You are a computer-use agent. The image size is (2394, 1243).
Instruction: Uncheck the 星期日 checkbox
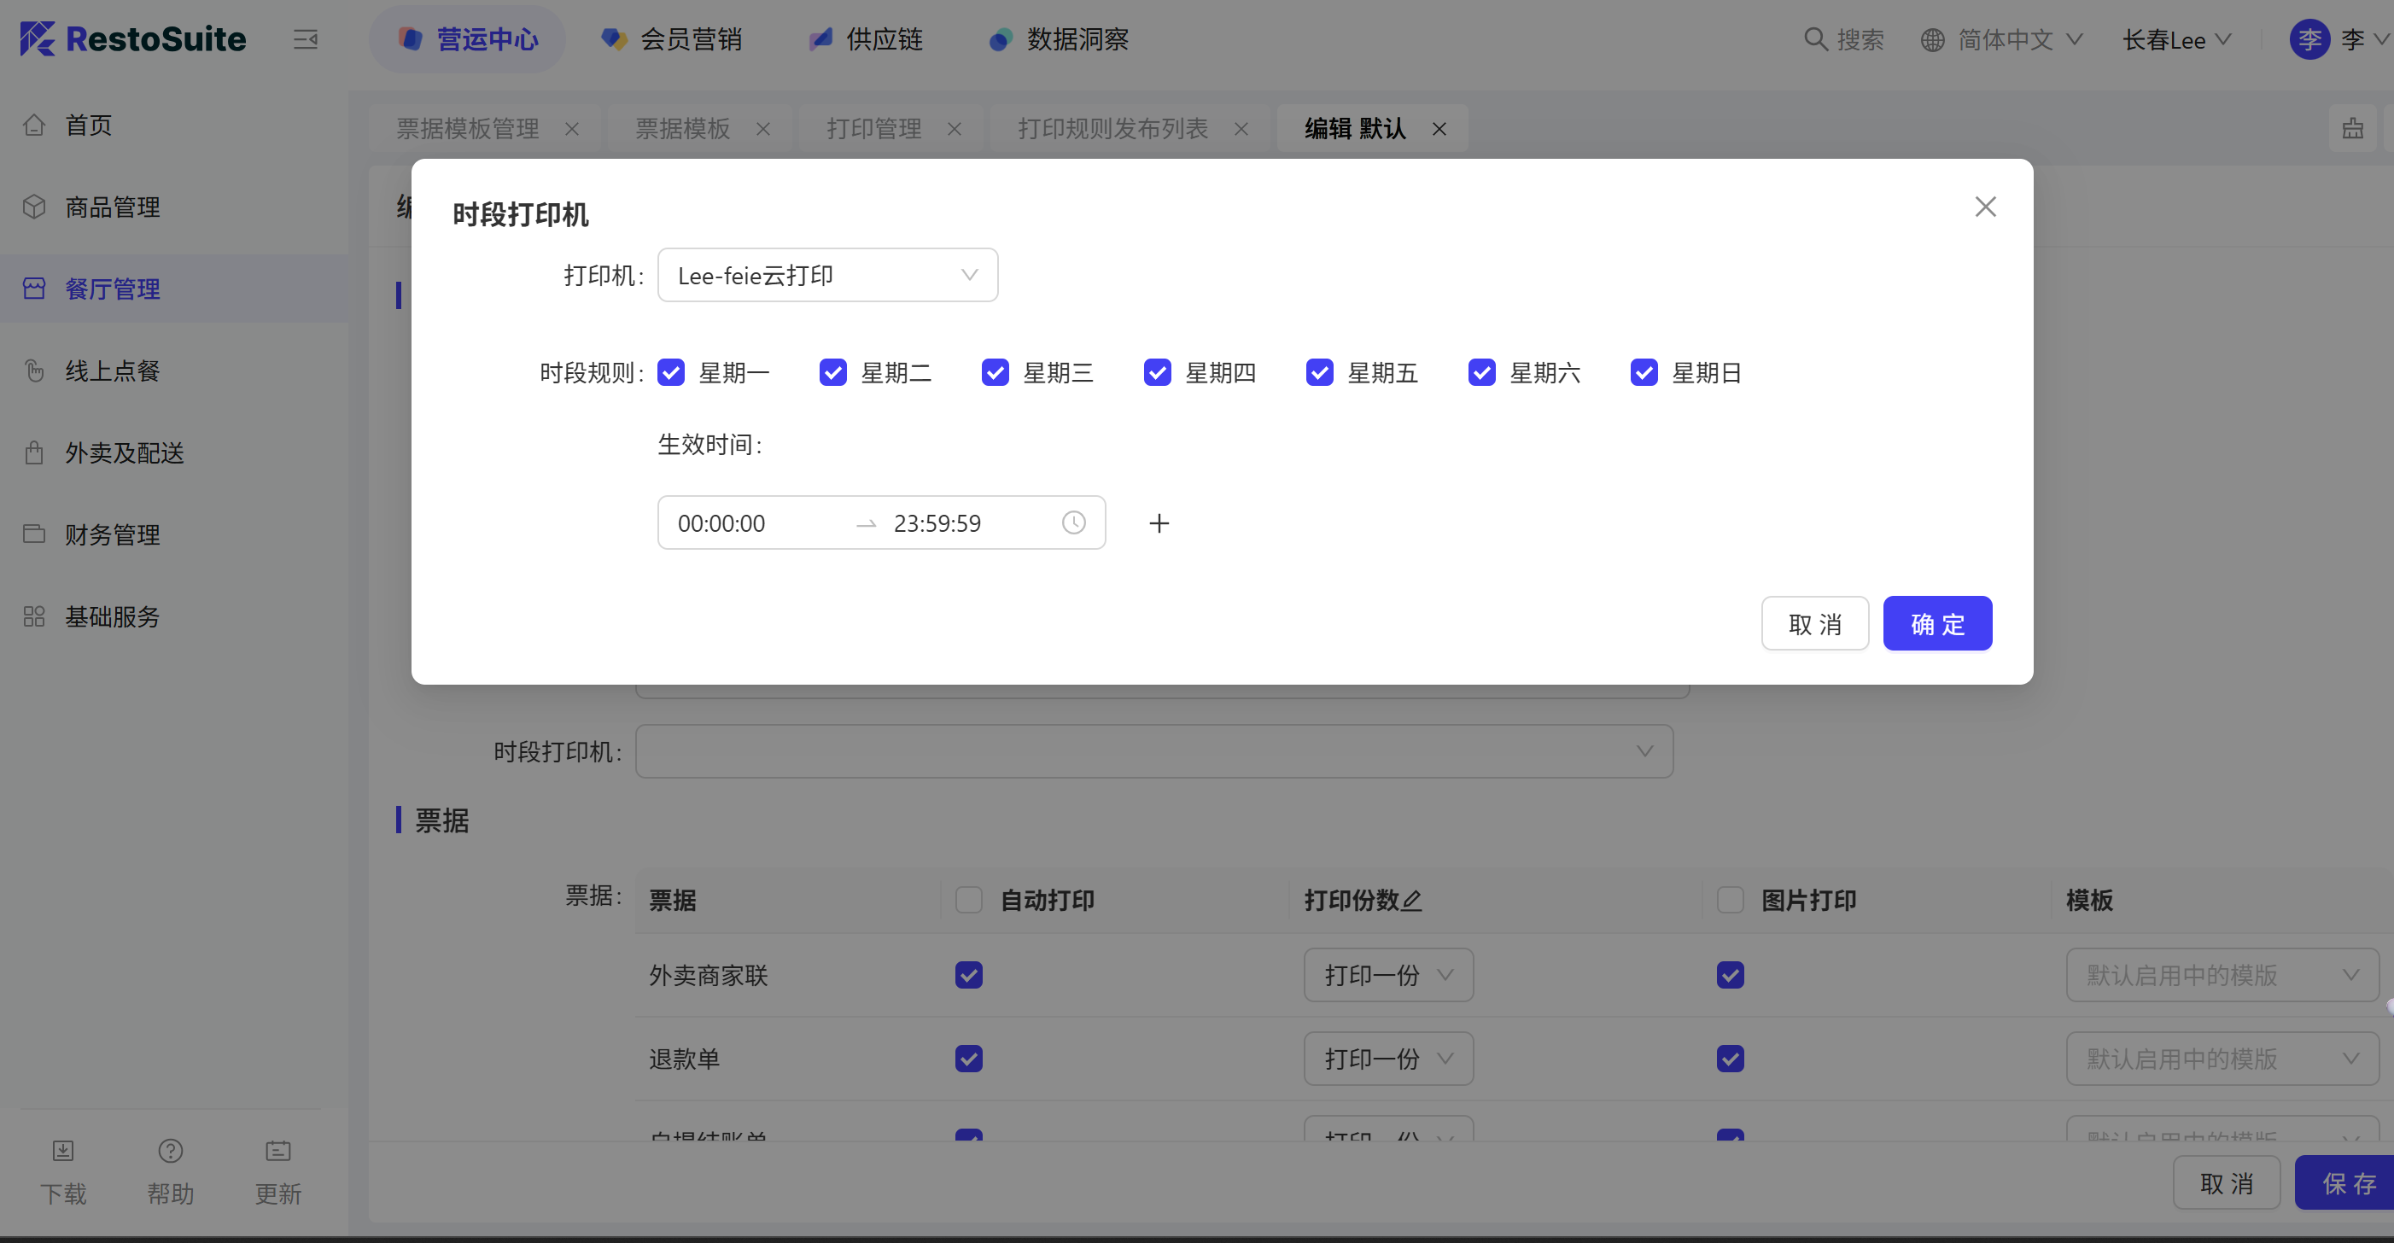[1643, 372]
